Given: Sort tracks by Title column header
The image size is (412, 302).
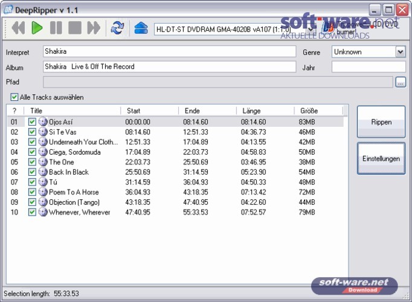Looking at the screenshot, I should click(72, 111).
